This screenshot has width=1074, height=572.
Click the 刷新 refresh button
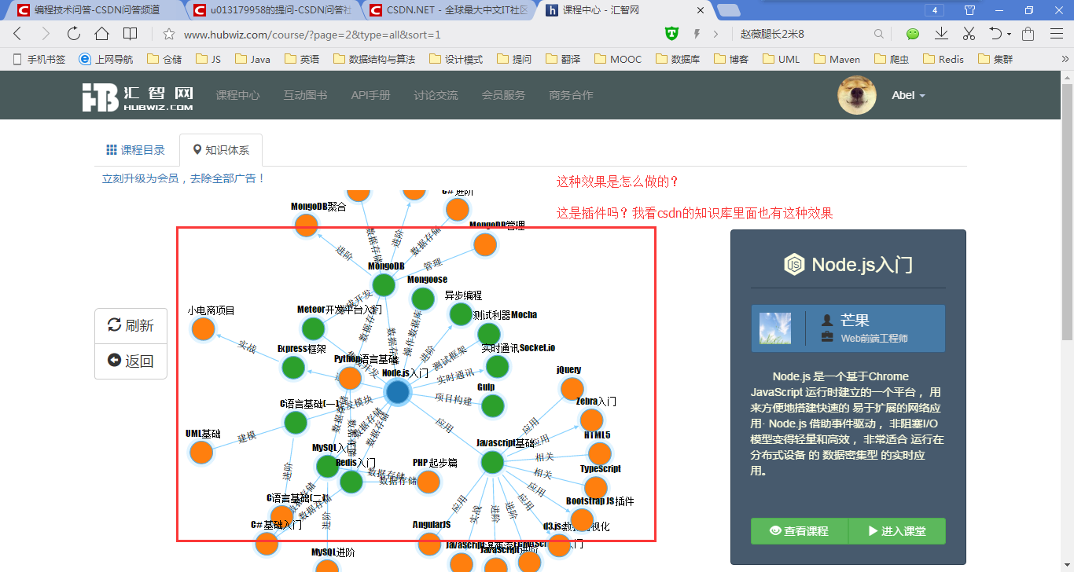pyautogui.click(x=131, y=325)
